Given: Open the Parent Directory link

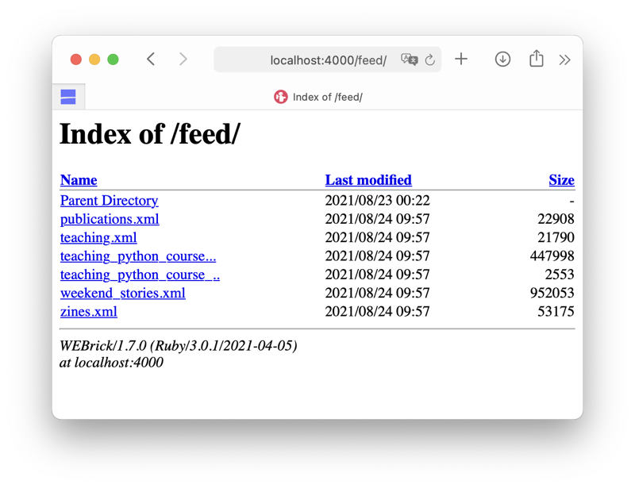Looking at the screenshot, I should (x=109, y=201).
